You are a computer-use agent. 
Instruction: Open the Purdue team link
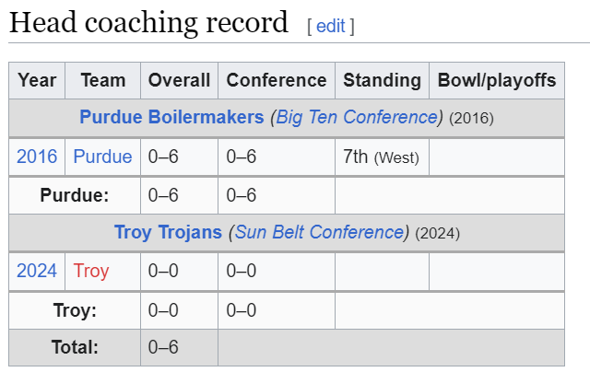[102, 157]
